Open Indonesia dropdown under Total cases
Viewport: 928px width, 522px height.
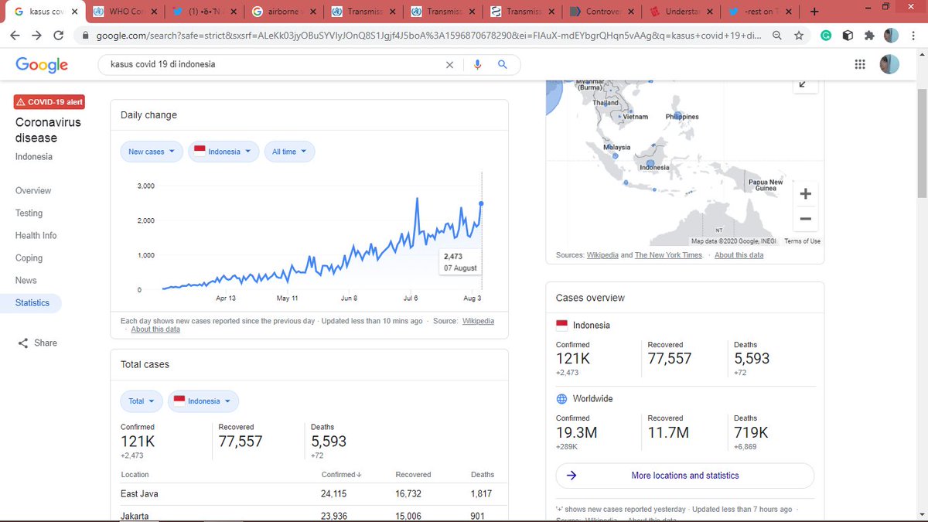pyautogui.click(x=203, y=401)
